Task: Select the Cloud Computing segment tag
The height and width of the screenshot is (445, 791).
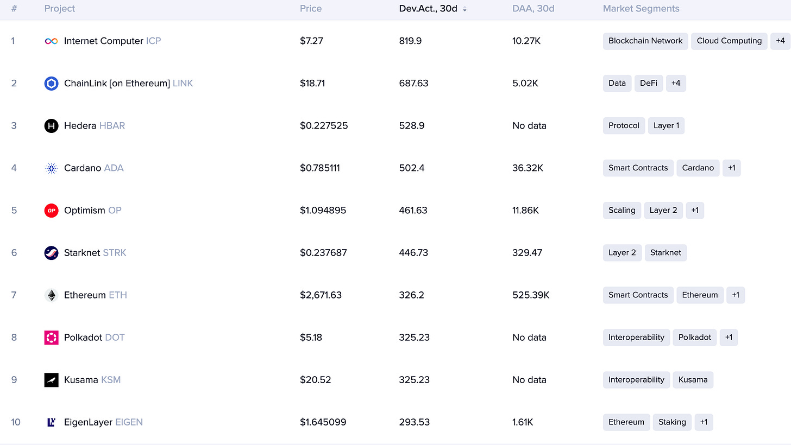Action: (x=729, y=41)
